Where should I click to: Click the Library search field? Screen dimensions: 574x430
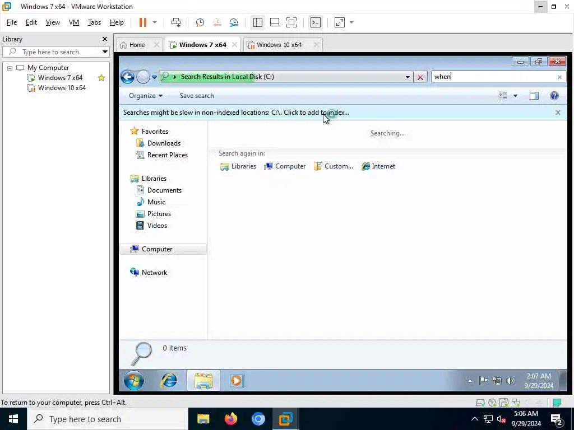point(55,52)
